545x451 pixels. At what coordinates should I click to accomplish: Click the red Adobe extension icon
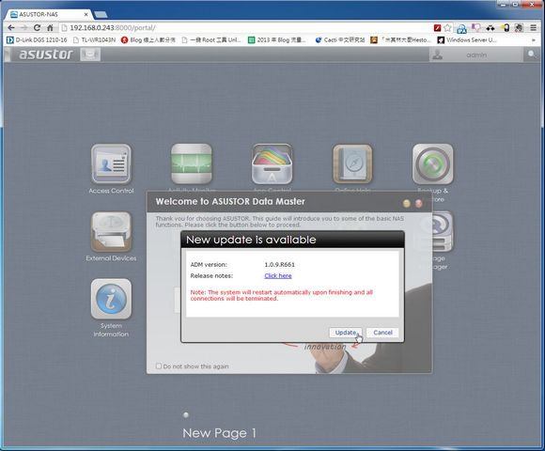(437, 28)
